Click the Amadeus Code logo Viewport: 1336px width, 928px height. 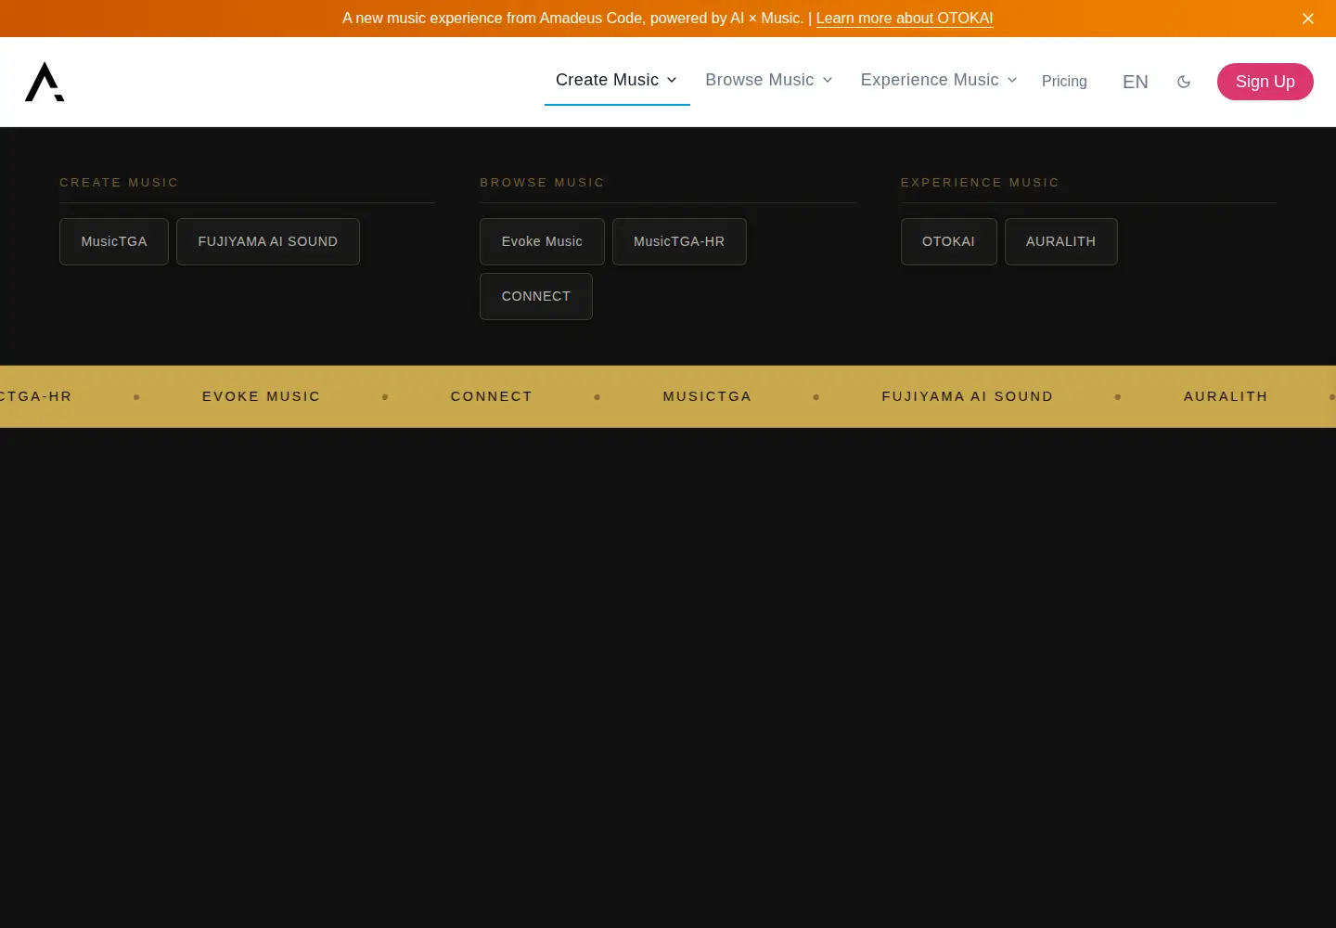45,82
